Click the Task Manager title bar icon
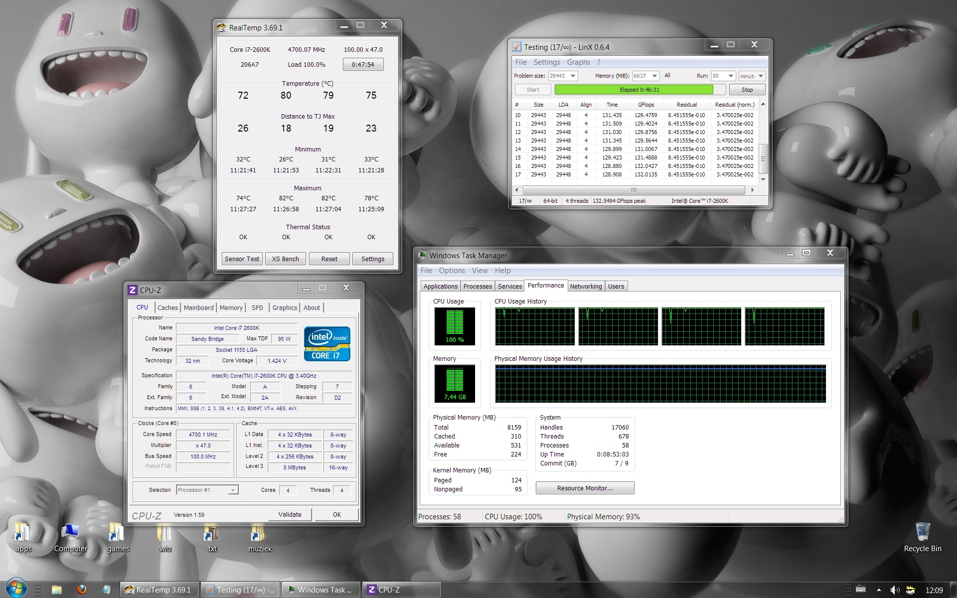Image resolution: width=957 pixels, height=598 pixels. 423,255
